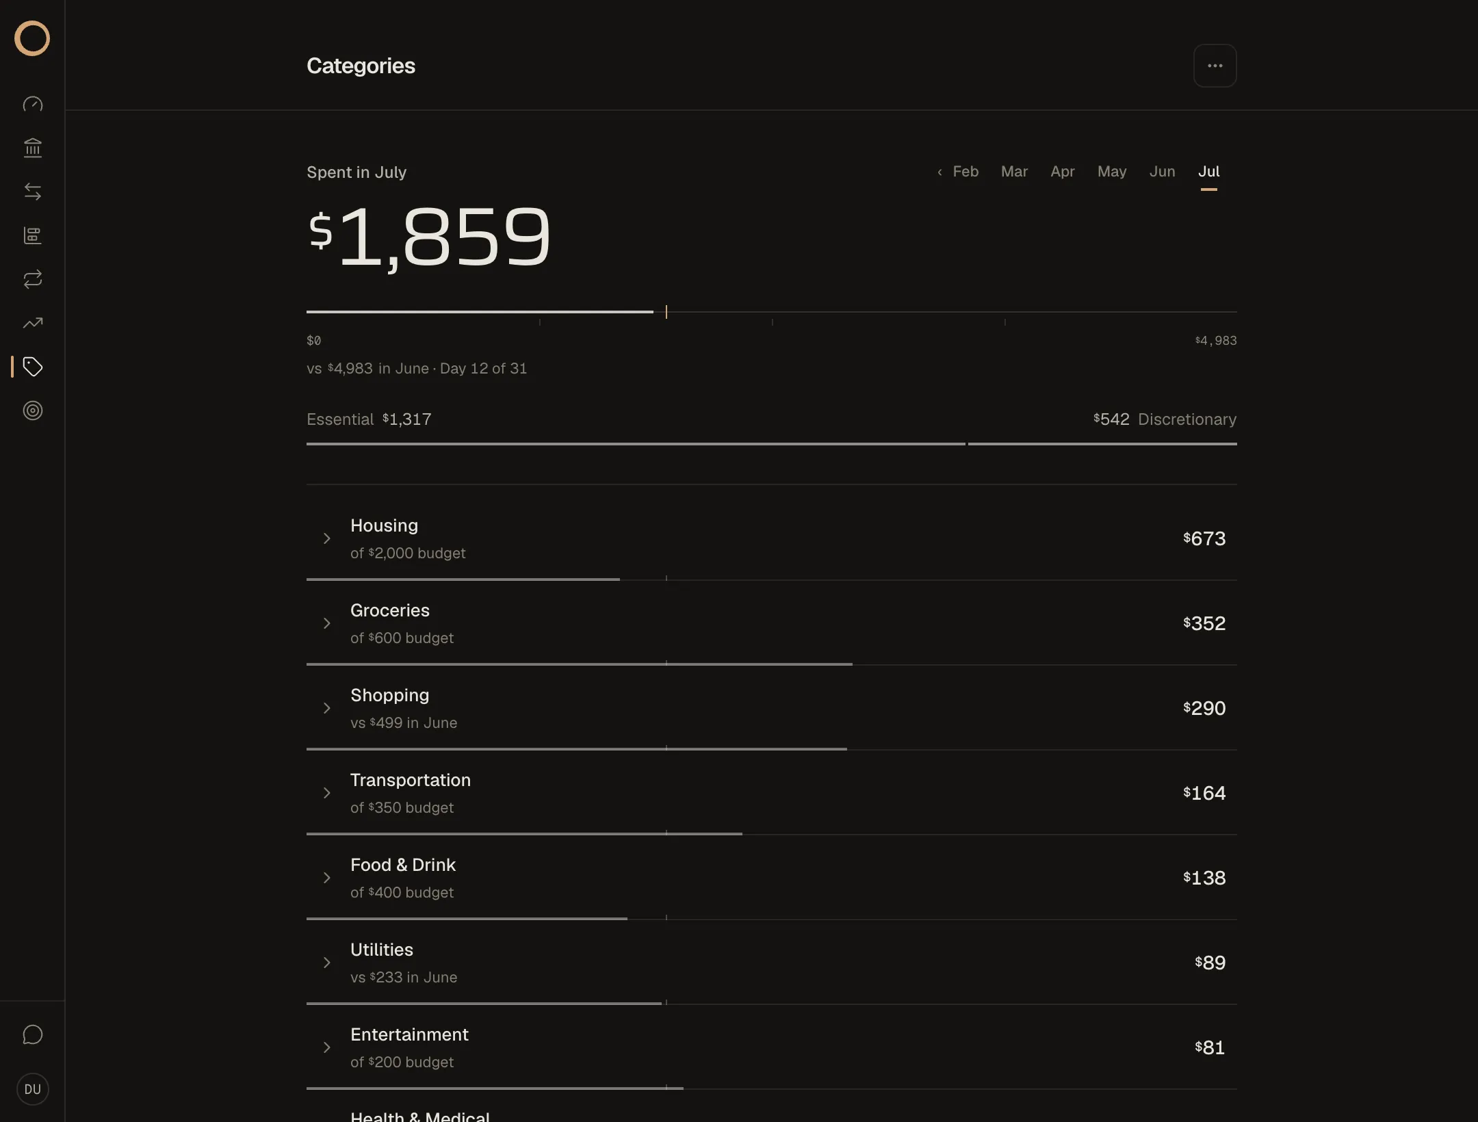Click the Essential spending bar segment
This screenshot has height=1122, width=1478.
(636, 444)
